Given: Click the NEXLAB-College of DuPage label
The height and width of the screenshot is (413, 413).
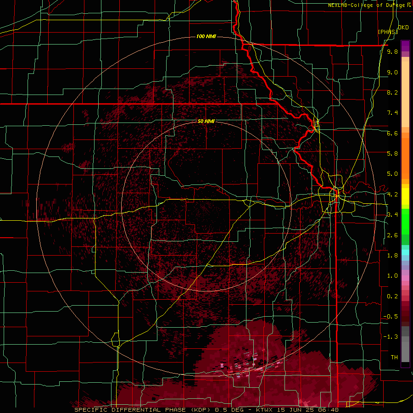Looking at the screenshot, I should tap(369, 5).
